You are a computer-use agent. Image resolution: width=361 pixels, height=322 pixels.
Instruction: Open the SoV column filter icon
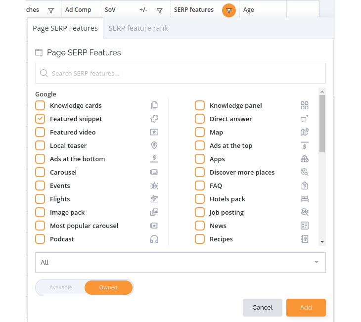(160, 10)
